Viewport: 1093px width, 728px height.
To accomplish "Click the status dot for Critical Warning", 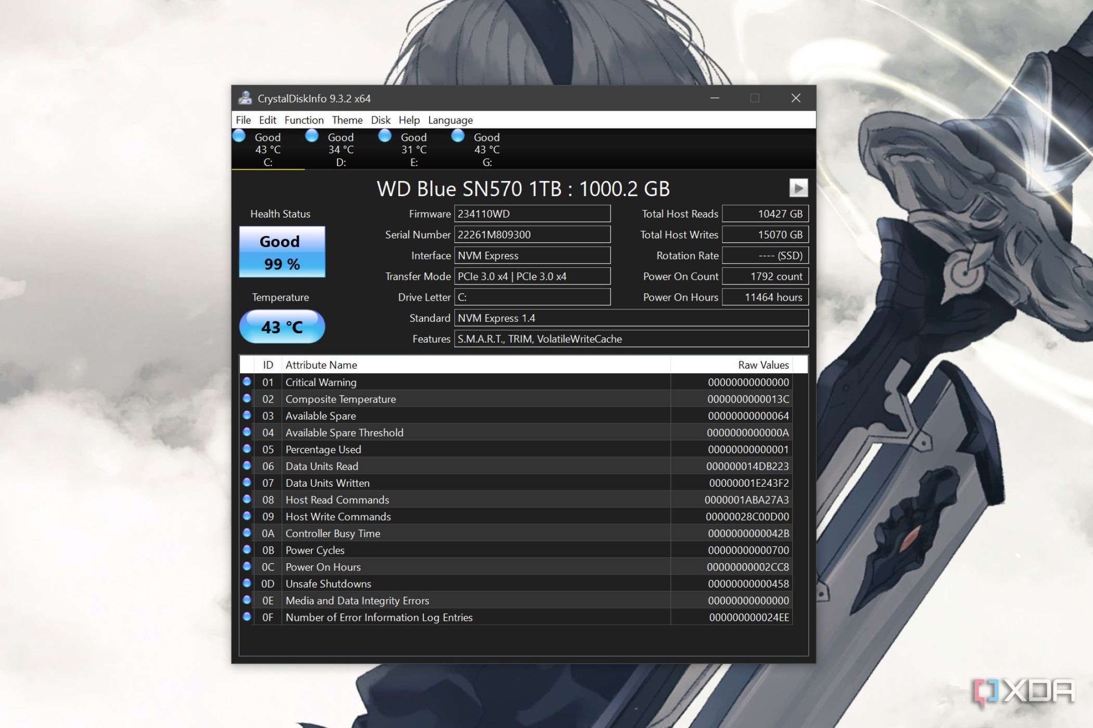I will pyautogui.click(x=247, y=382).
